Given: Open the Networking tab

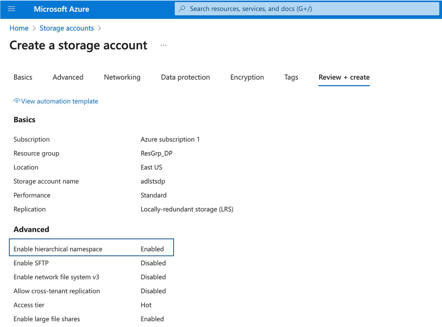Looking at the screenshot, I should [x=122, y=77].
